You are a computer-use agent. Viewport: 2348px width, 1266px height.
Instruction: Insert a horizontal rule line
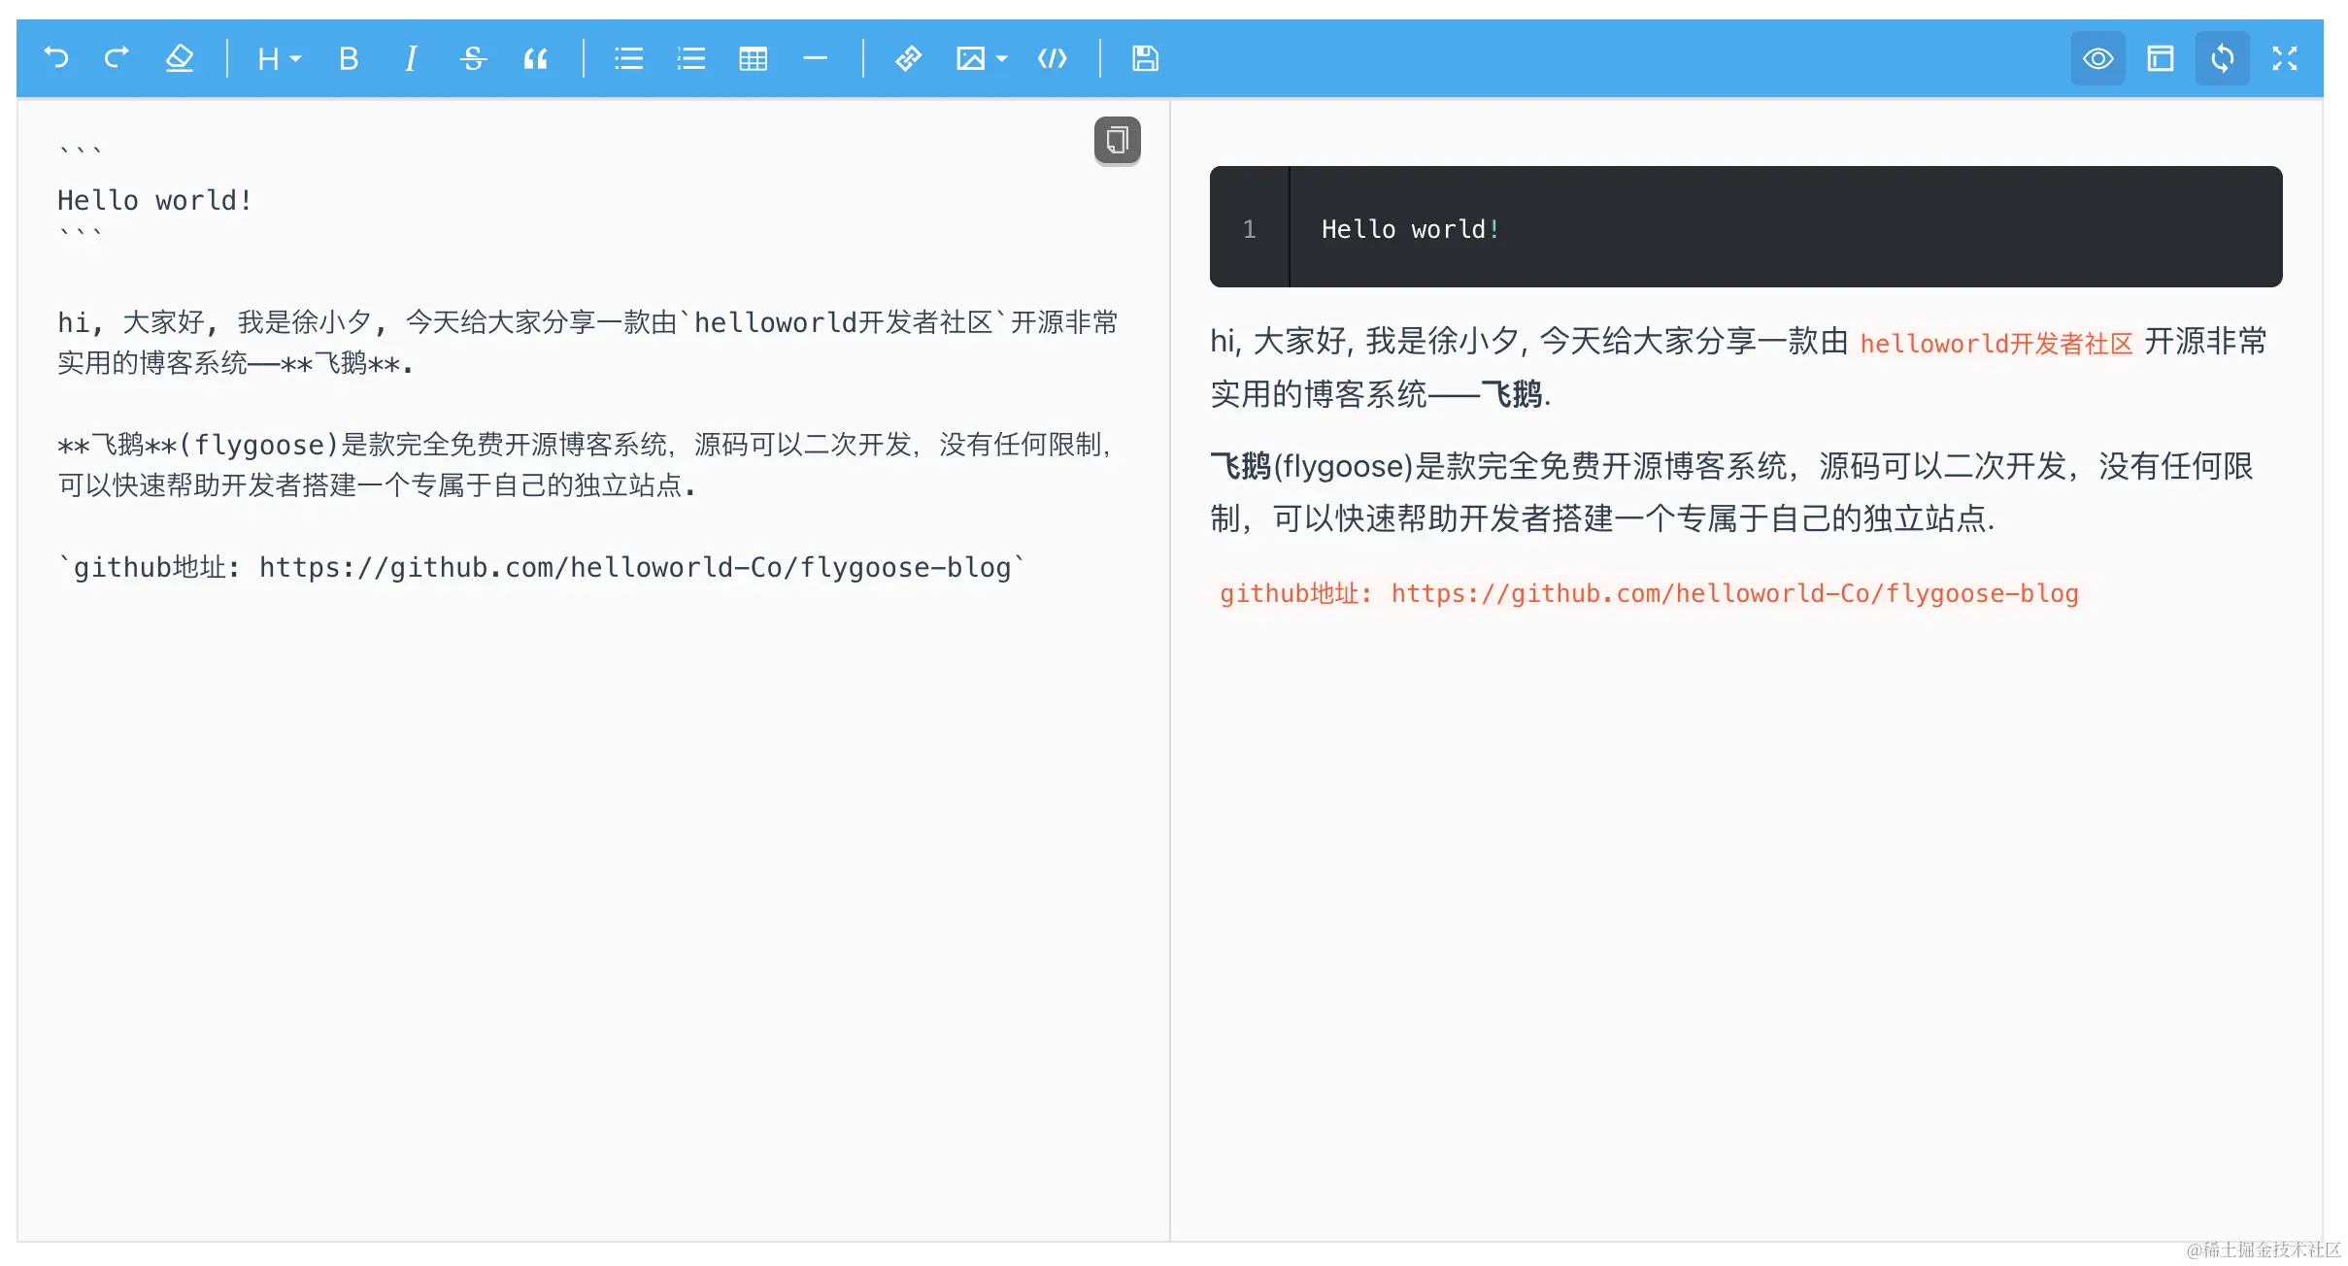(815, 58)
